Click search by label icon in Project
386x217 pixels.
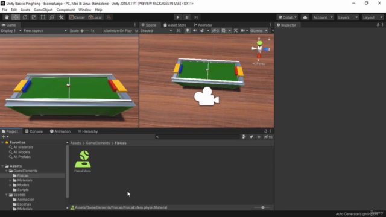(x=252, y=137)
